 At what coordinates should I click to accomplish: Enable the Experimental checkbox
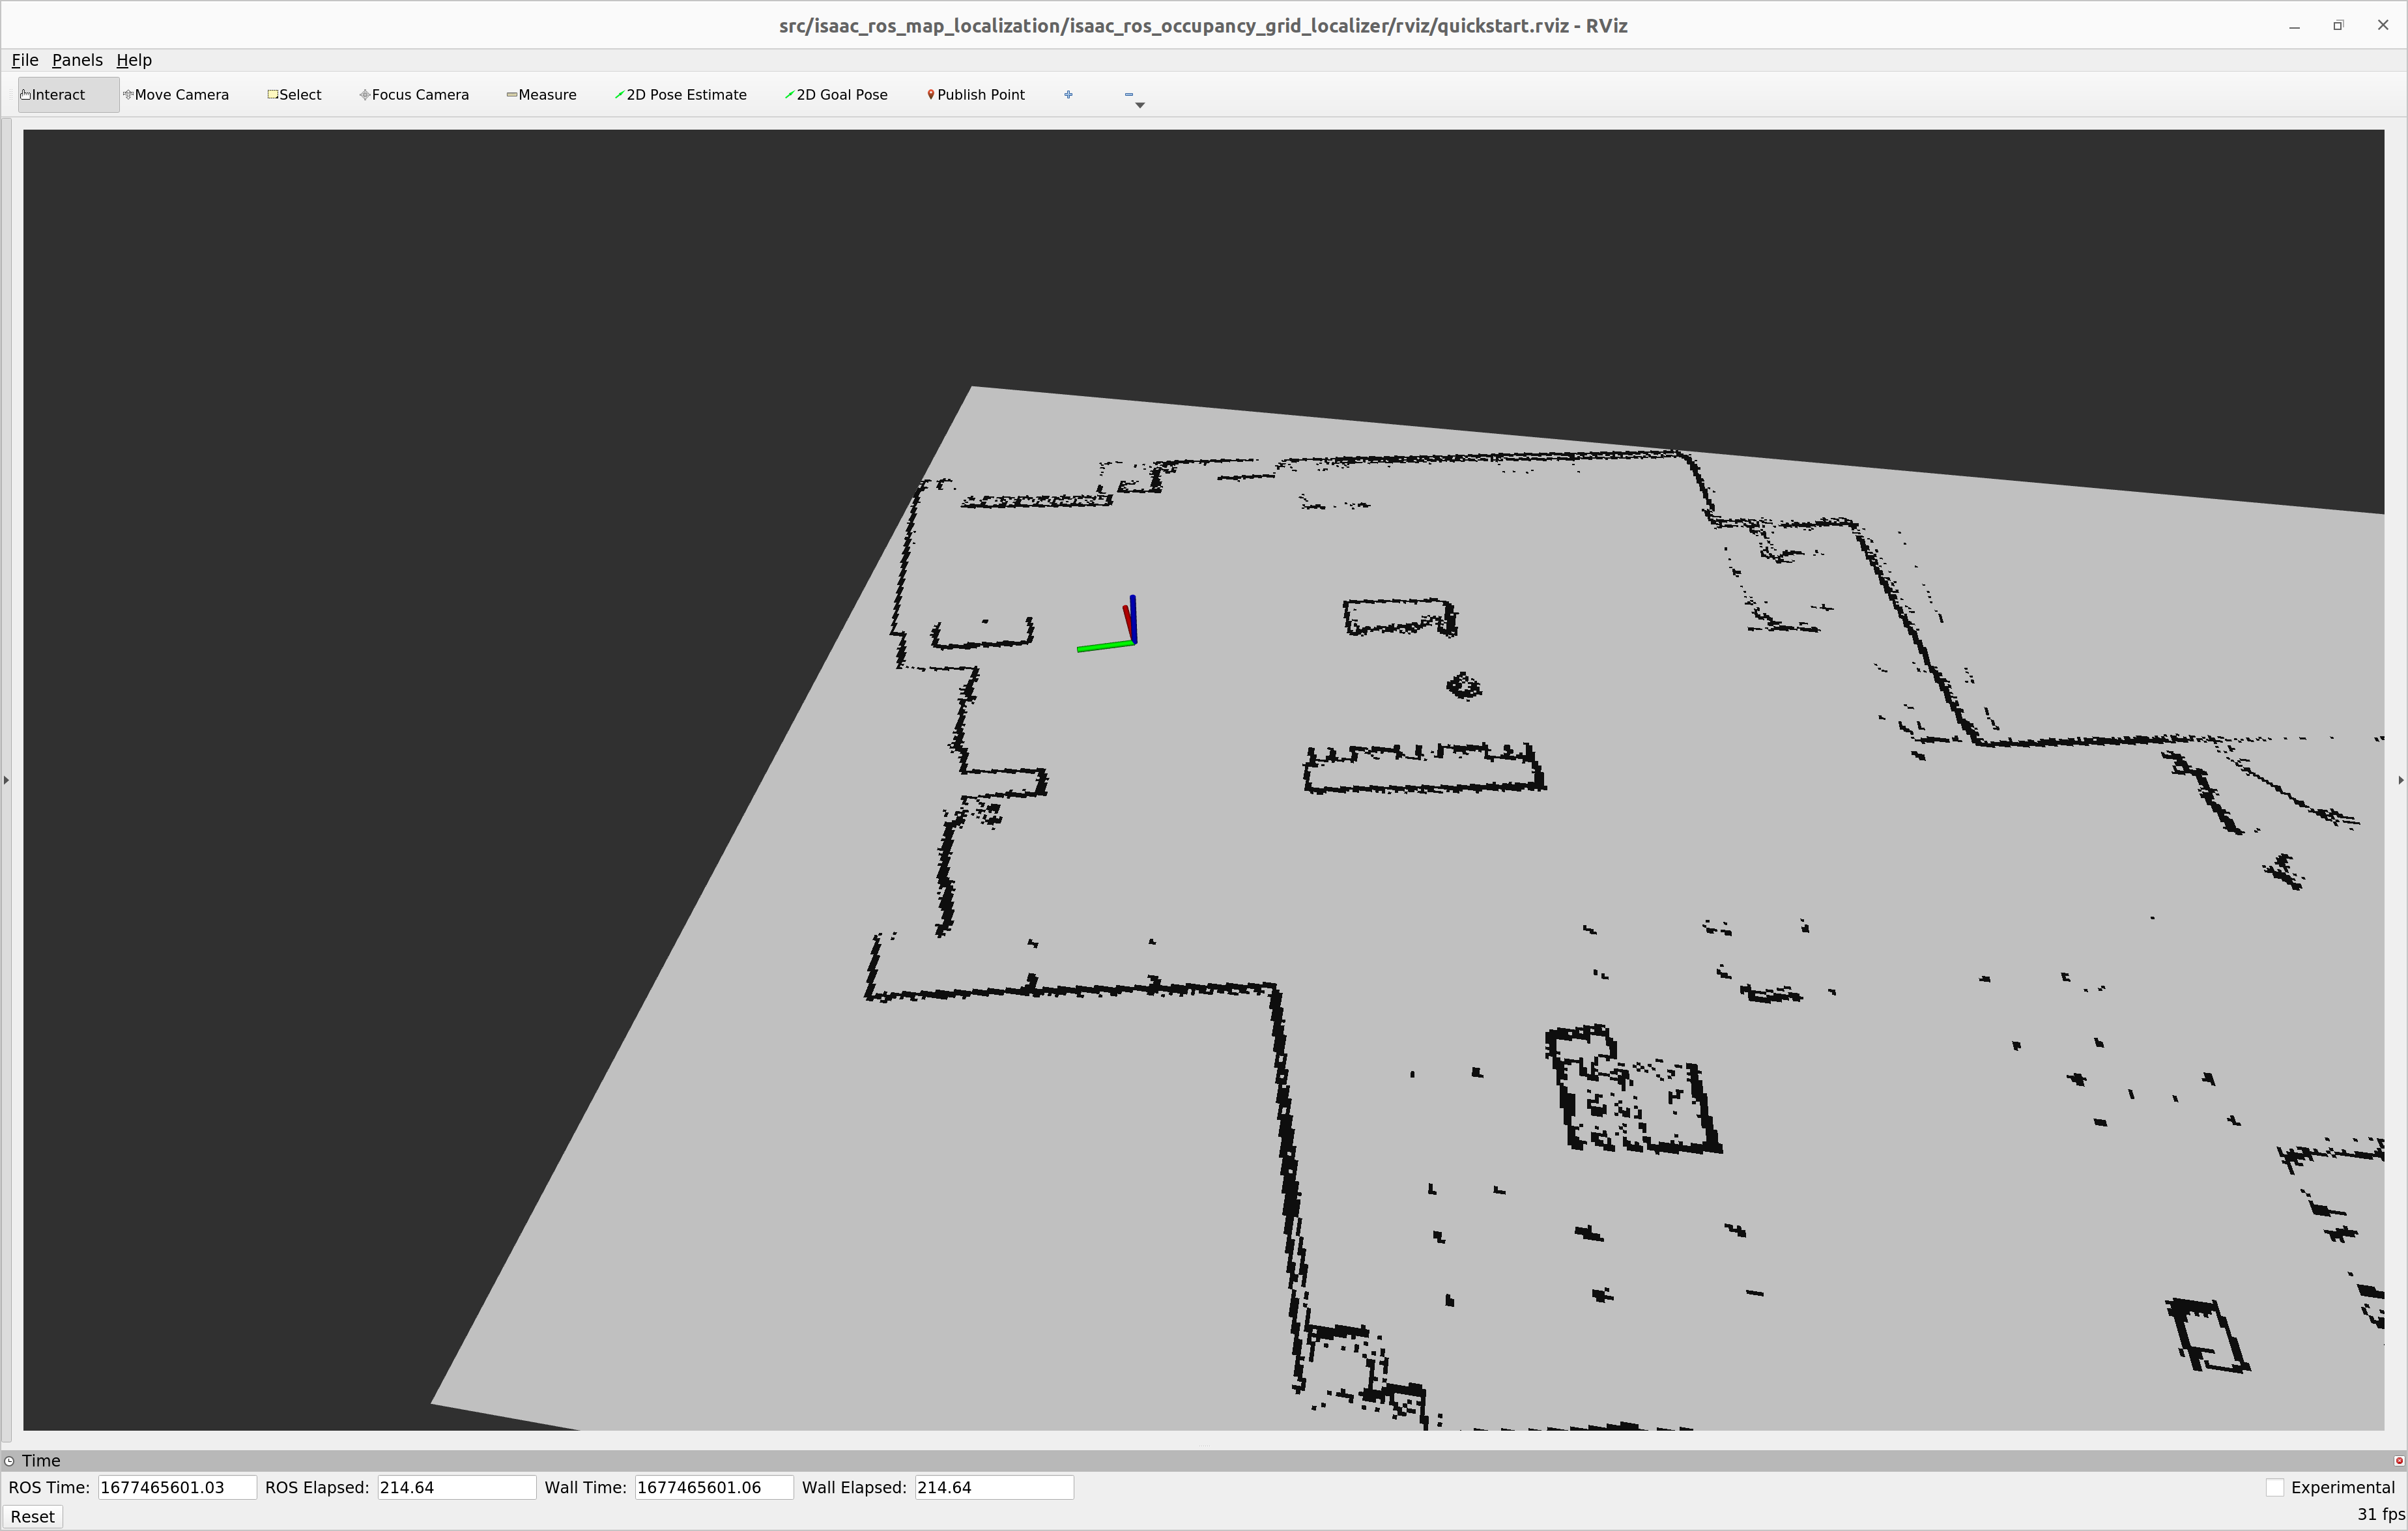coord(2276,1487)
